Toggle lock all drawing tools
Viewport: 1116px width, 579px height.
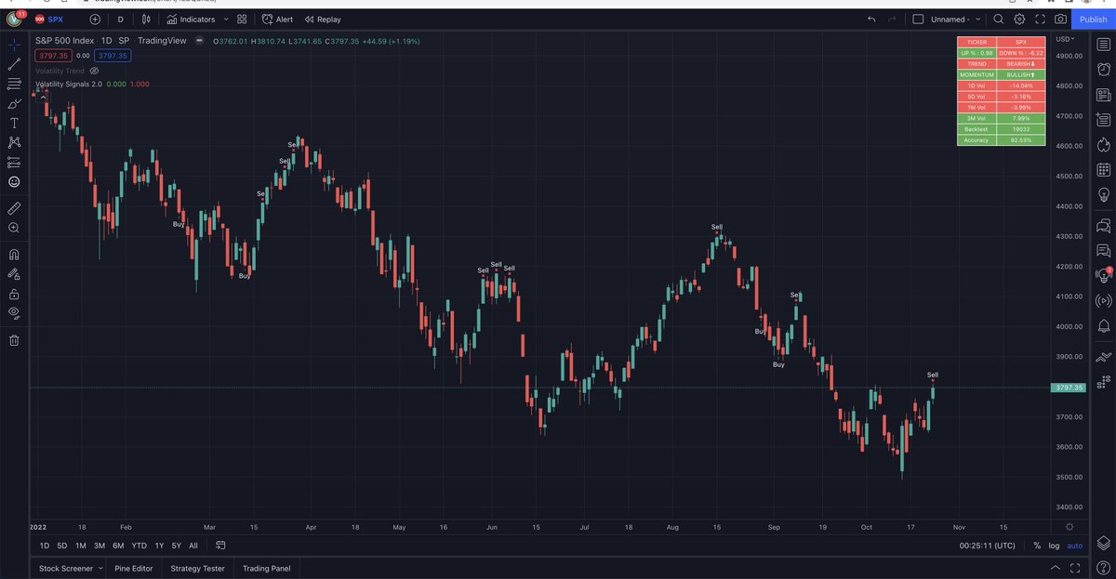[14, 294]
